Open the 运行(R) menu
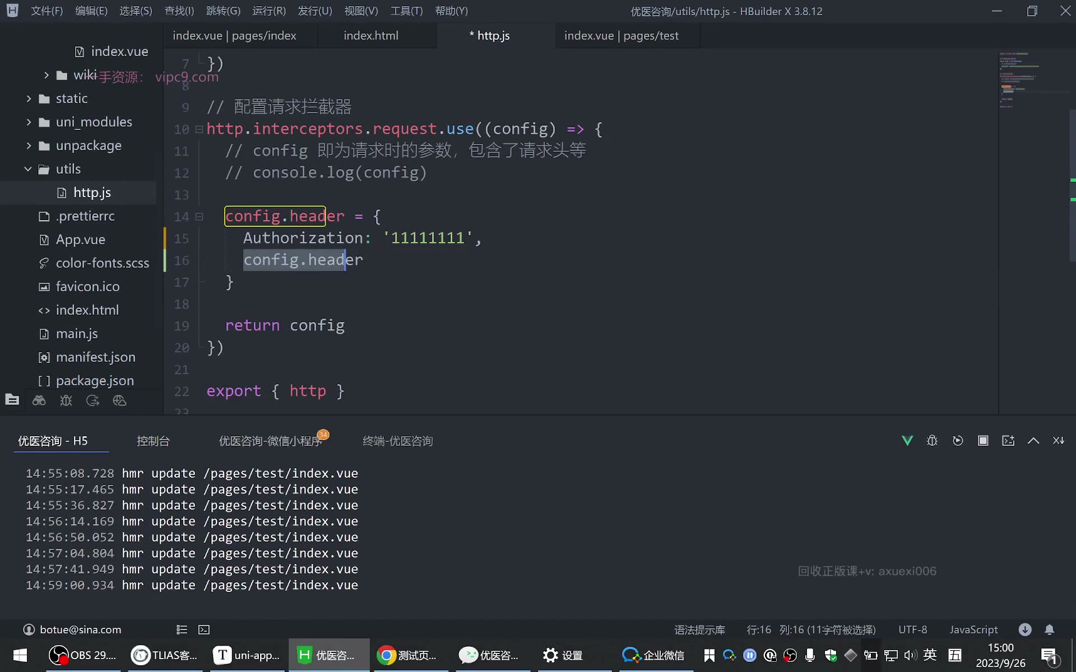 click(269, 11)
